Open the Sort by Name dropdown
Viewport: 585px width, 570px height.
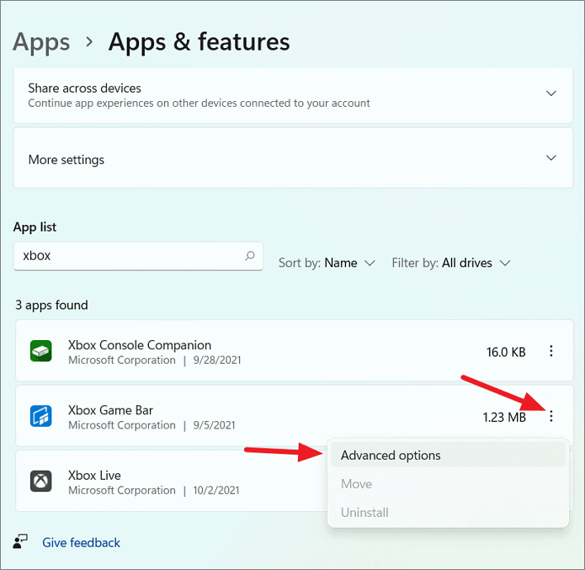327,264
